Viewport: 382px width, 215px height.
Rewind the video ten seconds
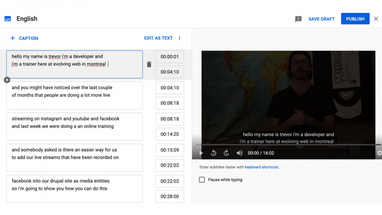coord(213,153)
